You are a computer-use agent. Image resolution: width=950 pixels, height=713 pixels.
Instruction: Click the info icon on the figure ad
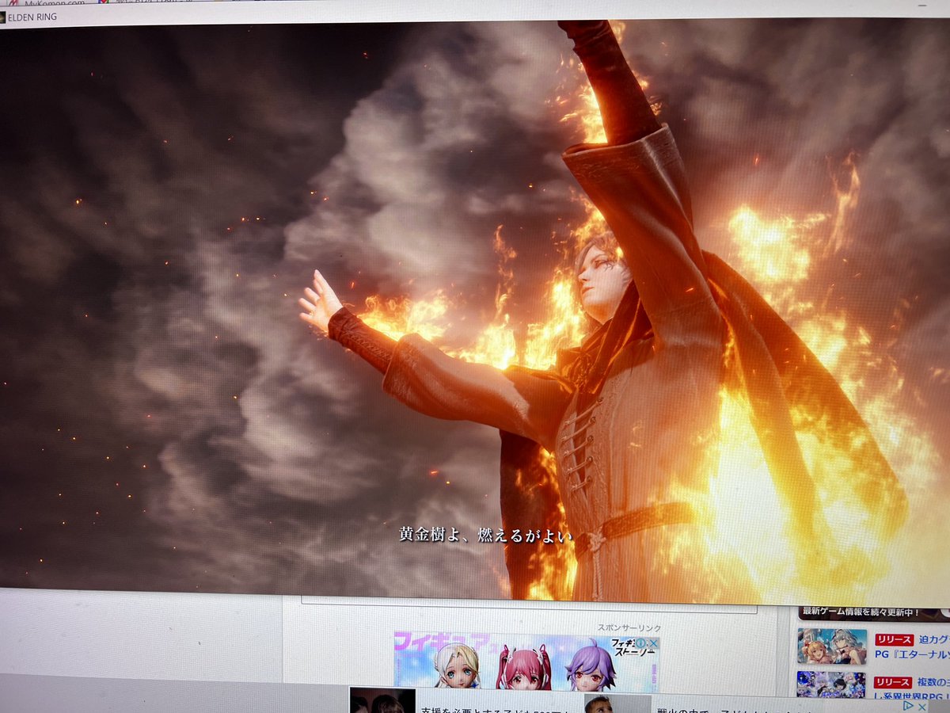pyautogui.click(x=641, y=642)
